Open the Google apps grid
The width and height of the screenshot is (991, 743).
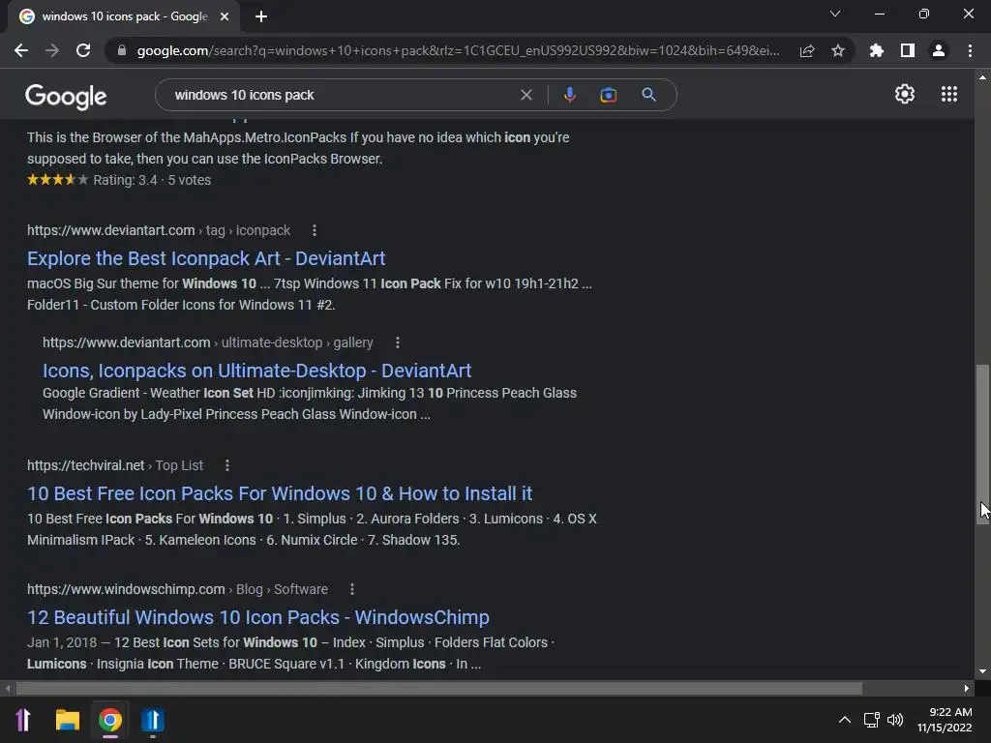tap(948, 94)
